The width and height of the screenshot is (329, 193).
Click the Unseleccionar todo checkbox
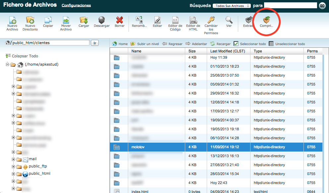271,44
